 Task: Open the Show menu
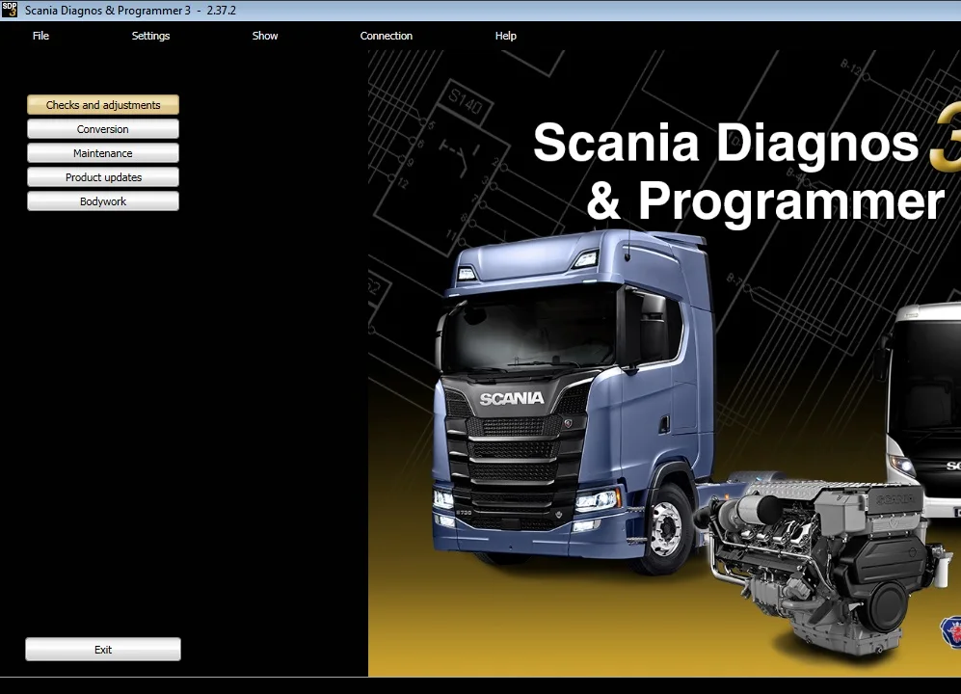265,36
